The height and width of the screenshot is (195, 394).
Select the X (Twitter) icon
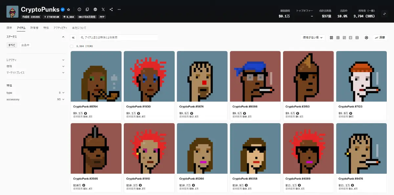click(103, 10)
